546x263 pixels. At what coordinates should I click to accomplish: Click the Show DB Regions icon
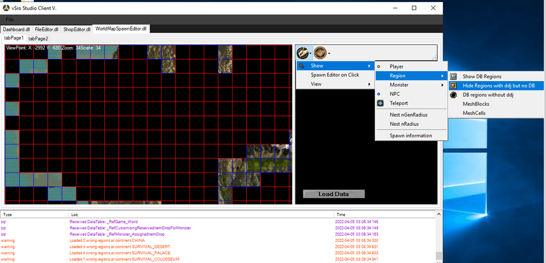453,76
